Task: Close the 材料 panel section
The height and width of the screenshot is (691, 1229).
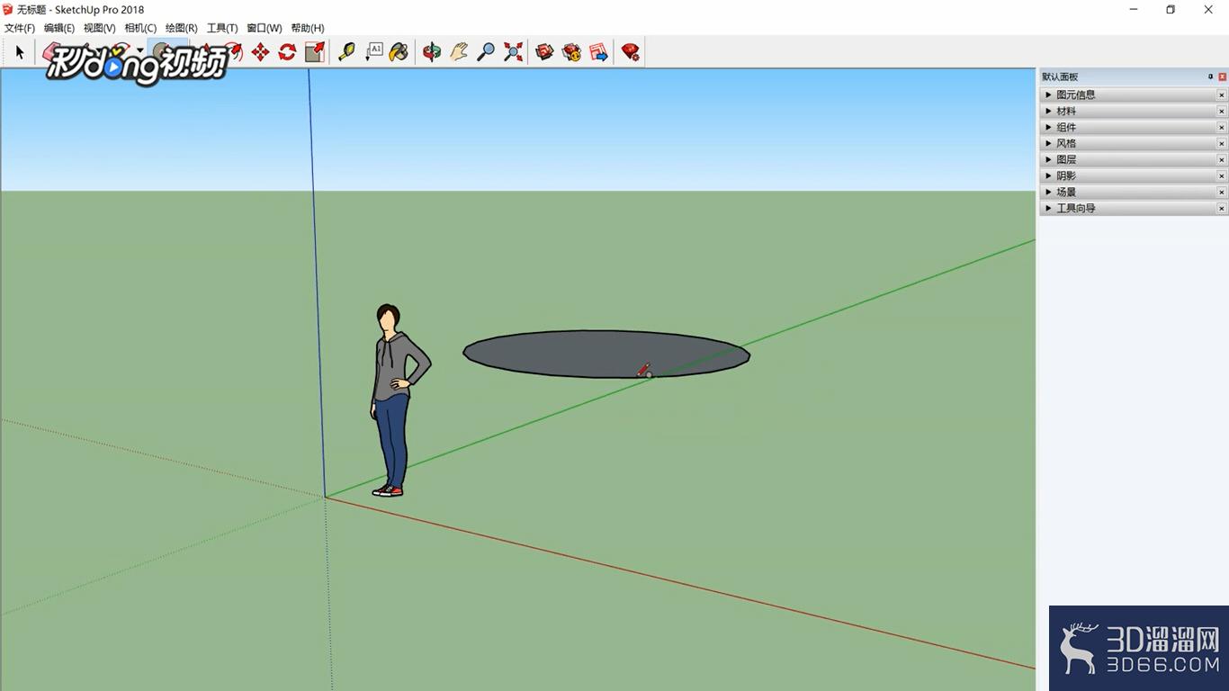Action: (x=1222, y=111)
